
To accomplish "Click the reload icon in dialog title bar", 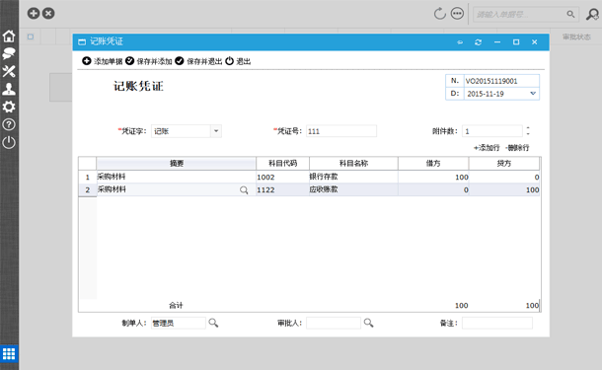I will [x=478, y=42].
